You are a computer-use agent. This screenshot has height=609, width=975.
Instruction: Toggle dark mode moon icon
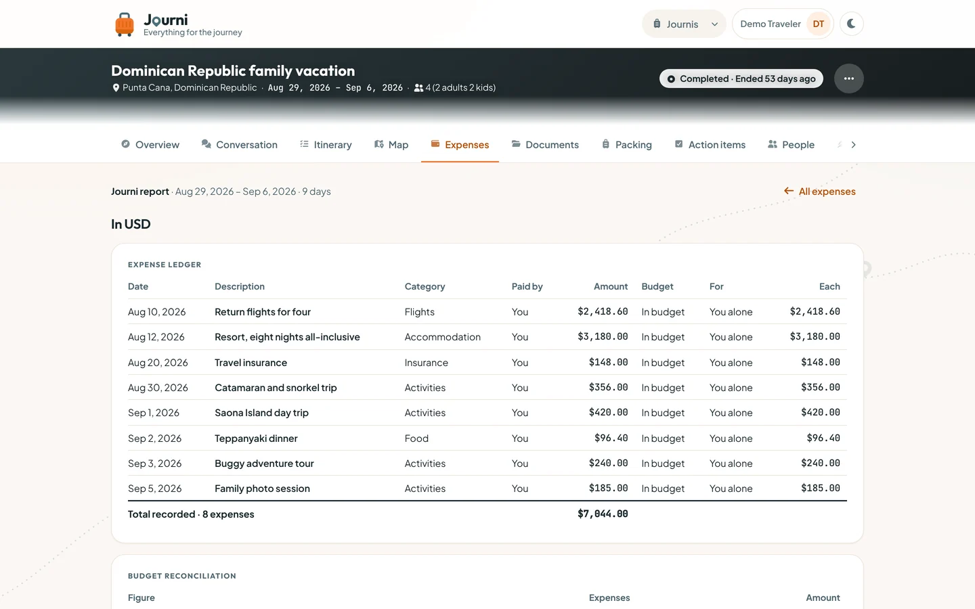click(x=852, y=24)
